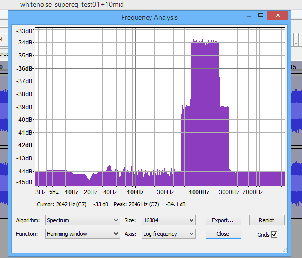Viewport: 302px width, 258px height.
Task: Click the Export... button
Action: [223, 220]
